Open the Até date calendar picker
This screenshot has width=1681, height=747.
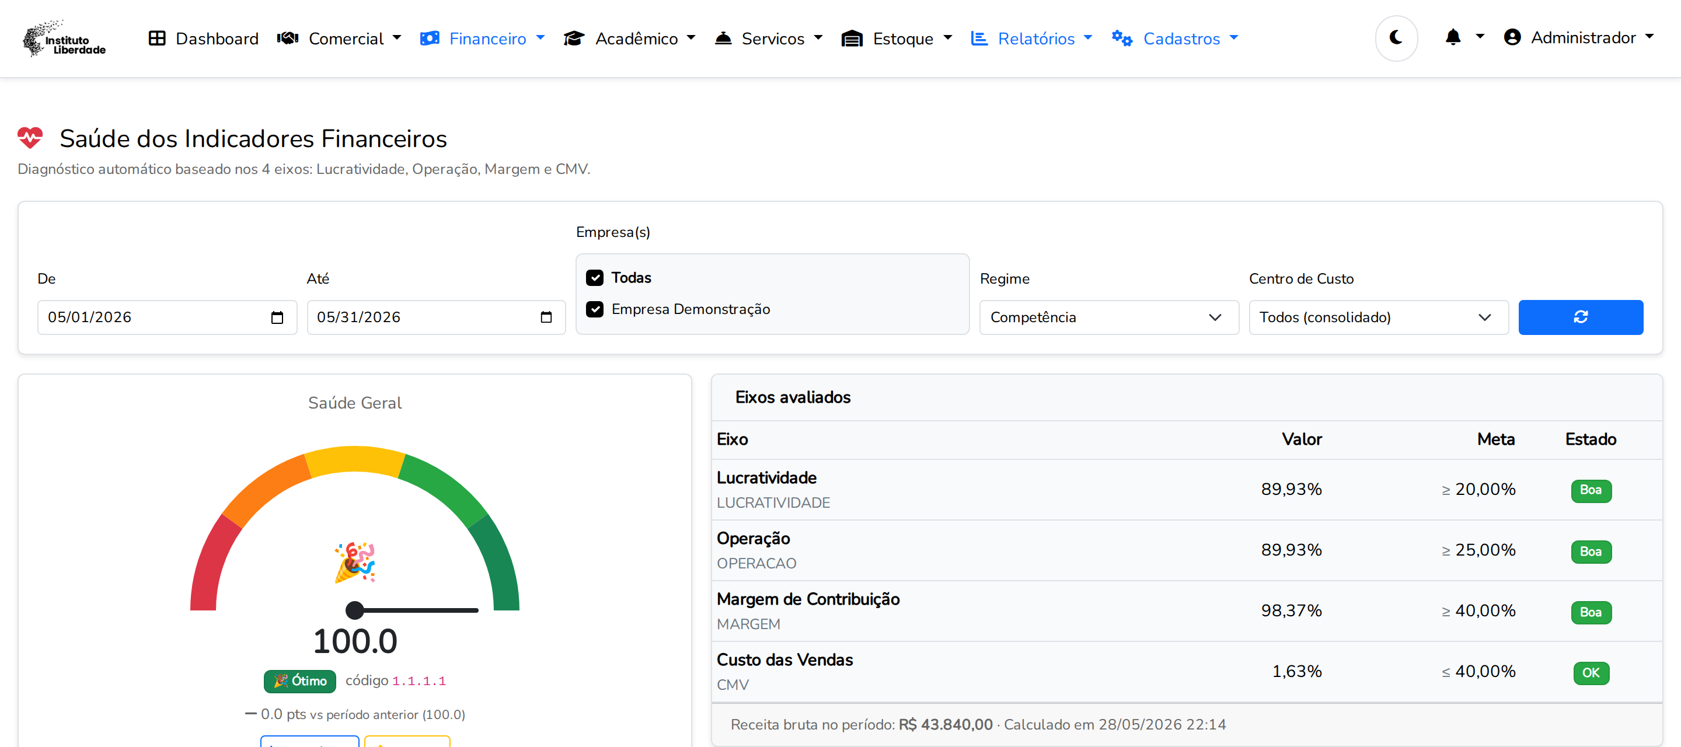(546, 317)
